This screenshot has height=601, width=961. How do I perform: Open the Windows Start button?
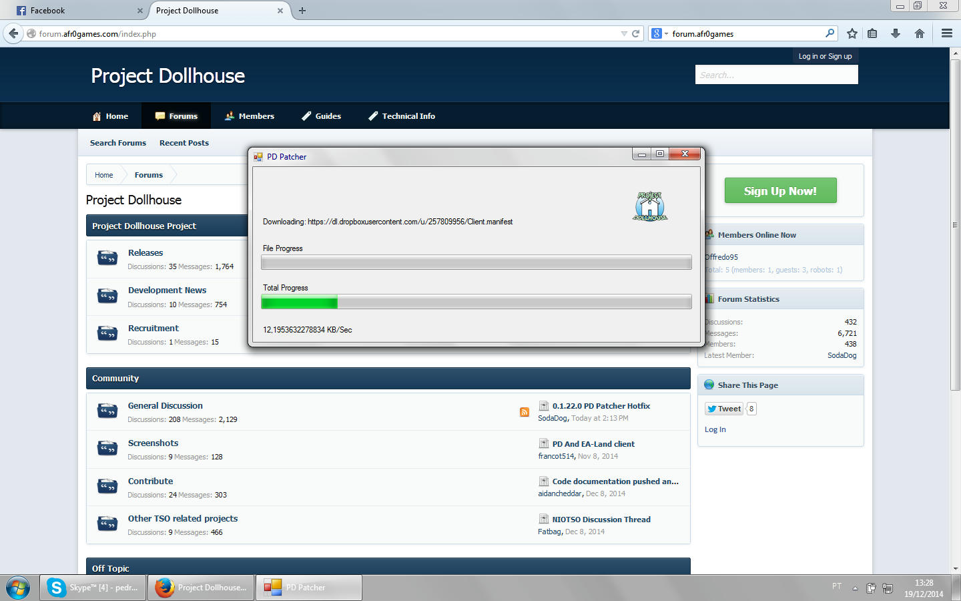coord(18,588)
